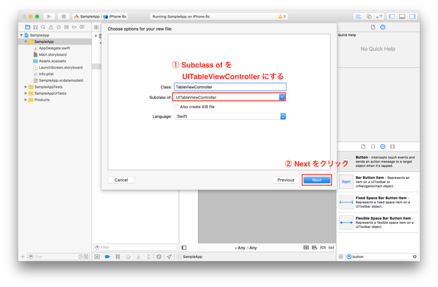This screenshot has width=438, height=287.
Task: Enable Also create XIB file checkbox
Action: [x=177, y=107]
